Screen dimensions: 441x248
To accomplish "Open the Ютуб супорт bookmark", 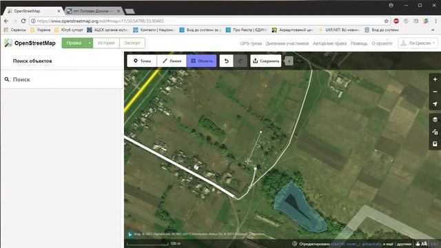I will pyautogui.click(x=69, y=30).
